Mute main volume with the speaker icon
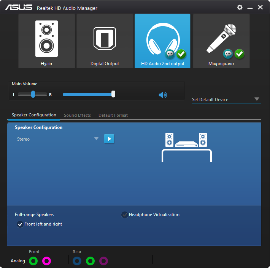The width and height of the screenshot is (270, 268). pyautogui.click(x=163, y=95)
